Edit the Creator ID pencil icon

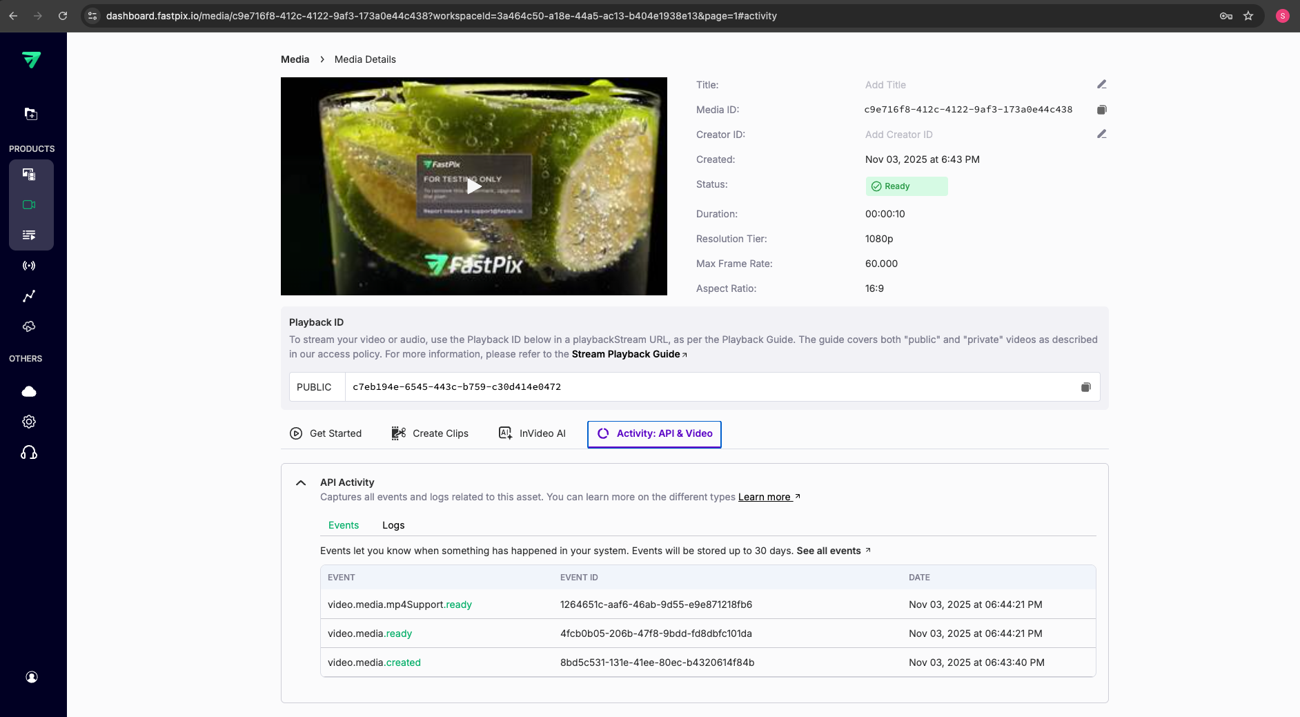tap(1102, 134)
